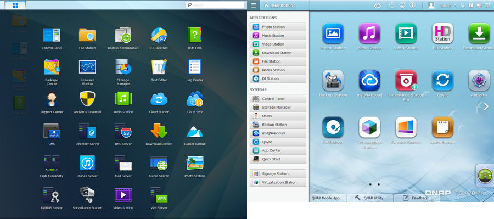Choose Signage Station in side menu

[x=278, y=173]
